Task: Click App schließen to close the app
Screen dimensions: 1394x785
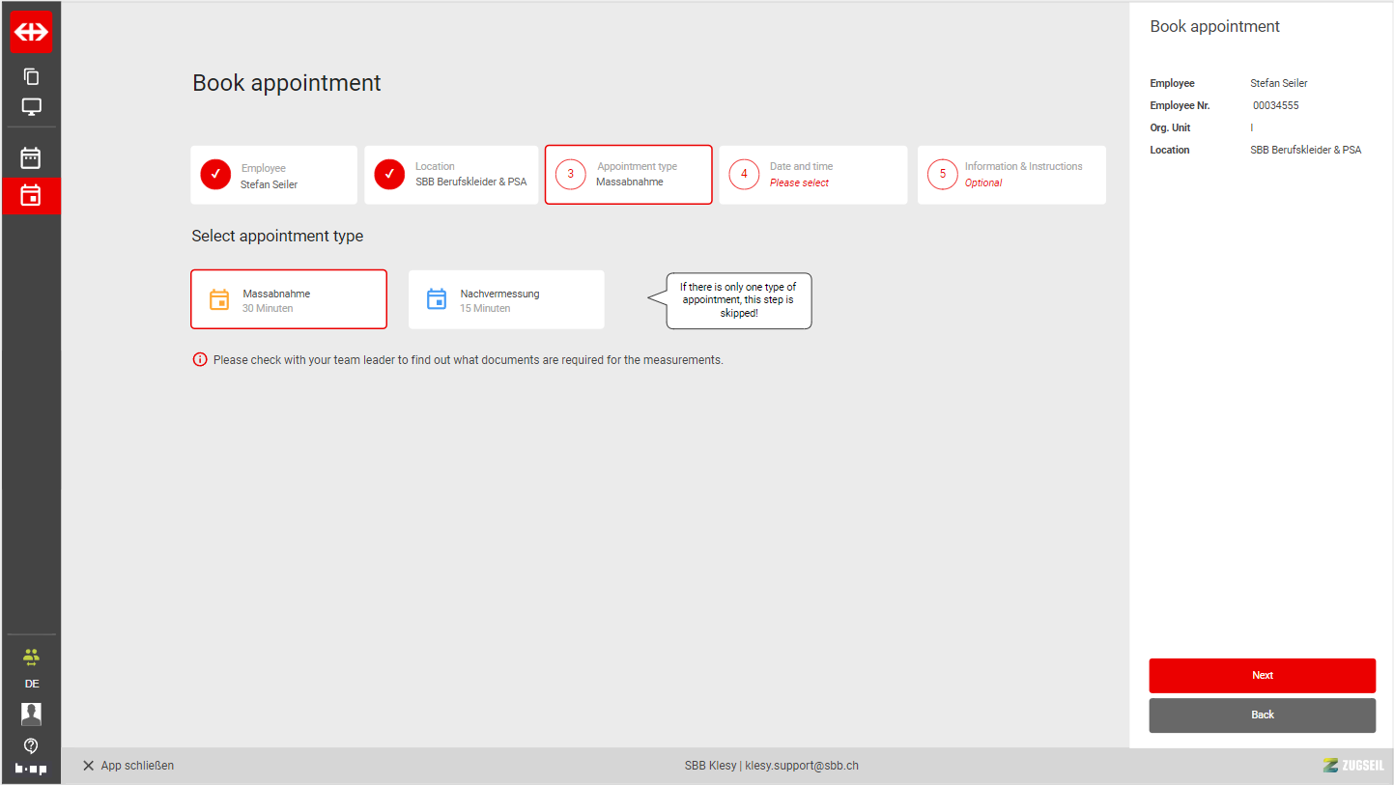Action: coord(128,766)
